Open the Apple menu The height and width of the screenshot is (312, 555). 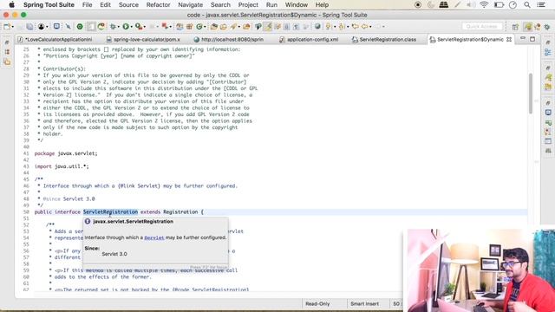tap(11, 5)
